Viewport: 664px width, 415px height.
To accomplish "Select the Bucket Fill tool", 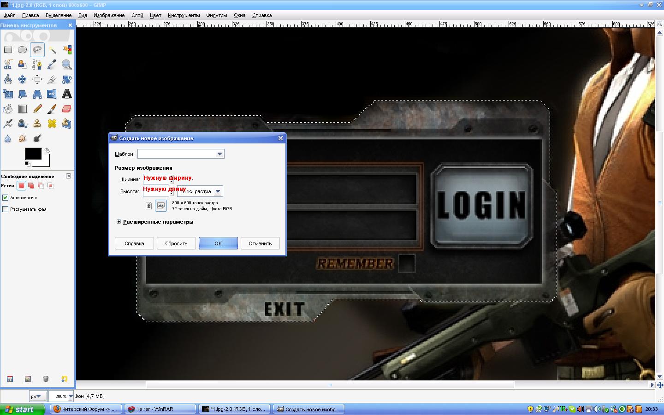I will click(8, 109).
